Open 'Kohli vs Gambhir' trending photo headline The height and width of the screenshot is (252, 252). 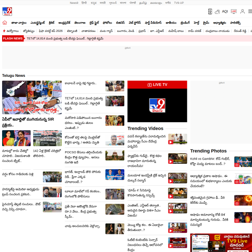pyautogui.click(x=210, y=161)
